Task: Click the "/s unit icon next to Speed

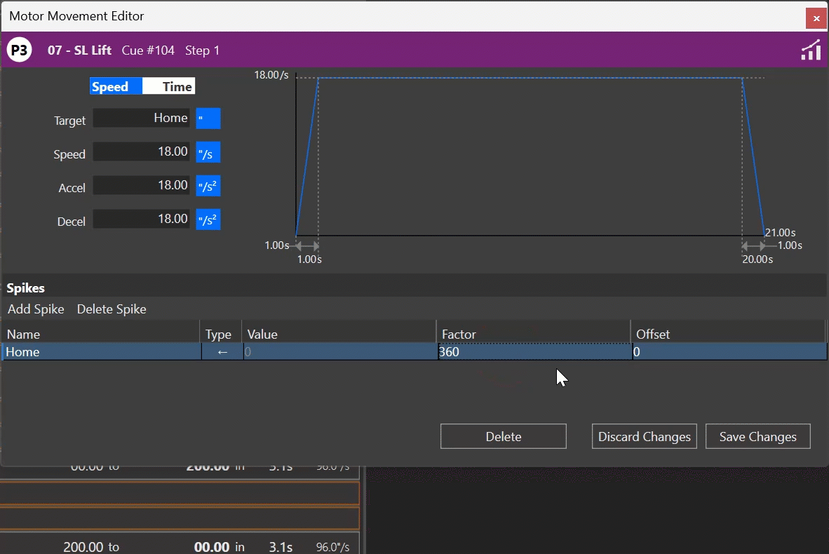Action: tap(208, 151)
